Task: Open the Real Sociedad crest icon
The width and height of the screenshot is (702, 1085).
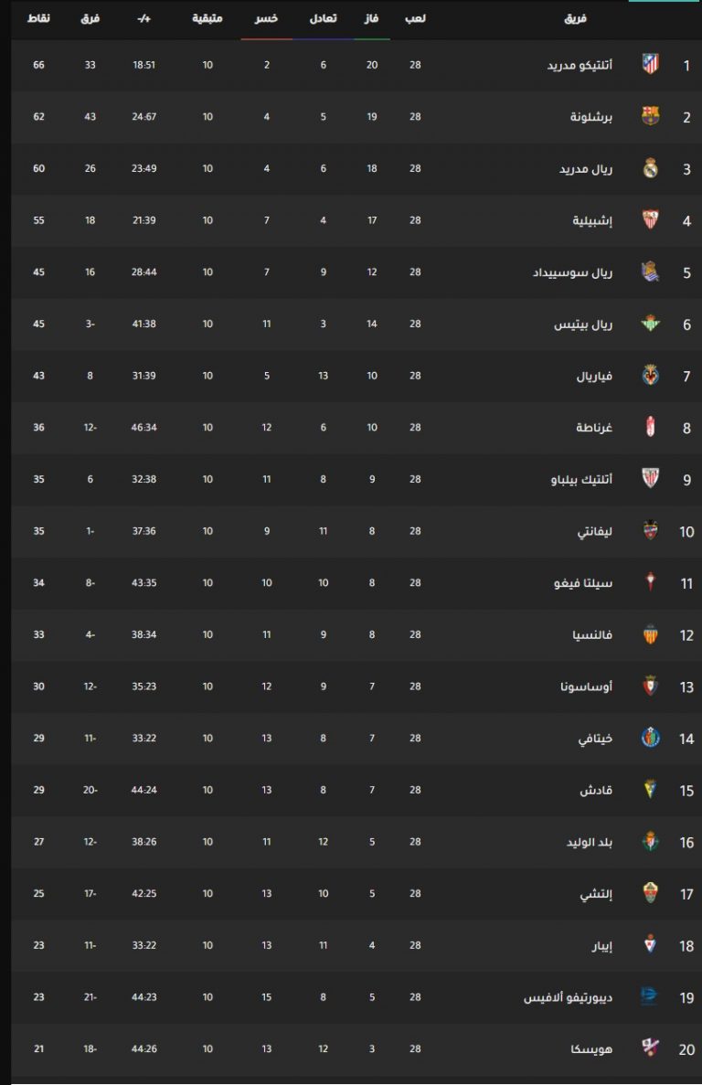Action: coord(650,272)
